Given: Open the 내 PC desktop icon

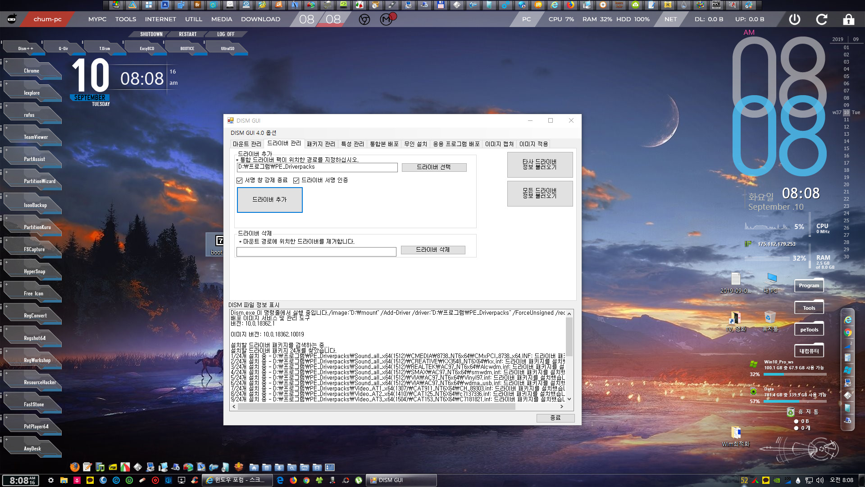Looking at the screenshot, I should [771, 283].
